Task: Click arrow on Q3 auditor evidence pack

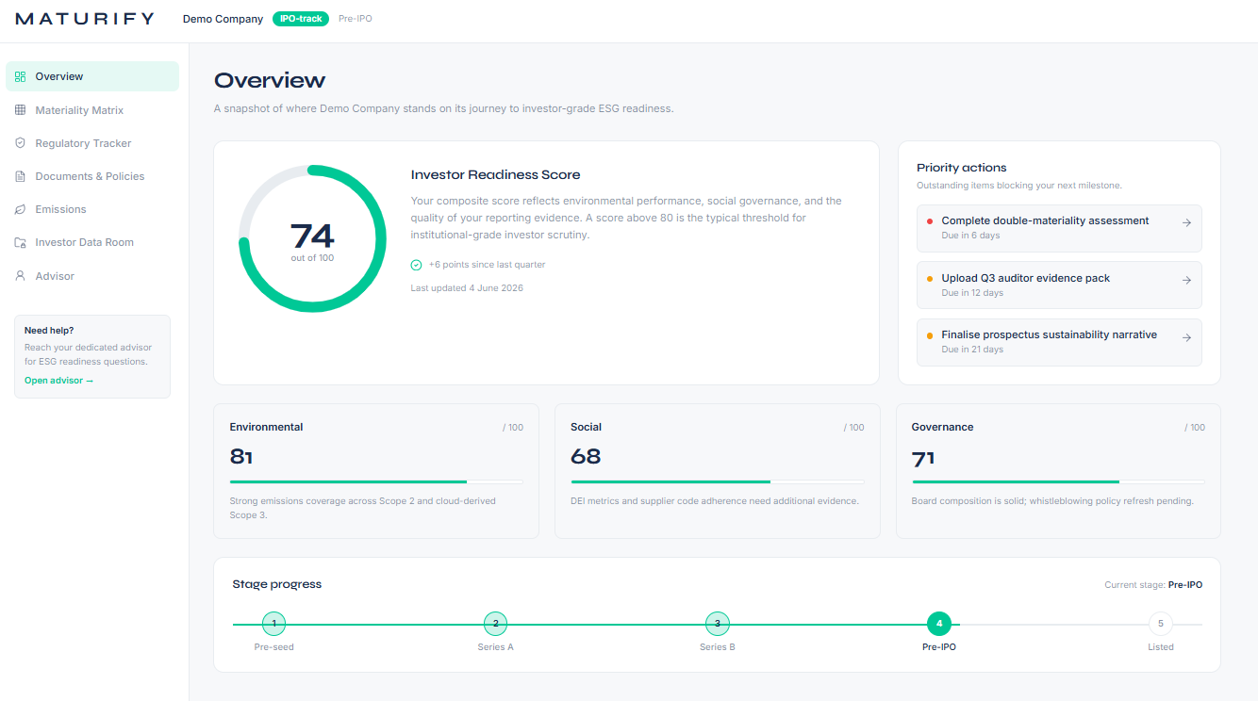Action: tap(1186, 280)
